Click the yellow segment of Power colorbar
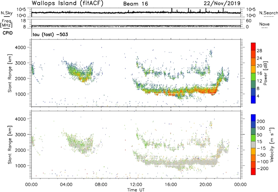The width and height of the screenshot is (278, 192). (253, 69)
